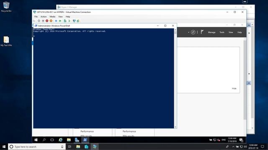Viewport: 268px width, 150px height.
Task: Open Tools menu in Server Manager
Action: click(222, 32)
